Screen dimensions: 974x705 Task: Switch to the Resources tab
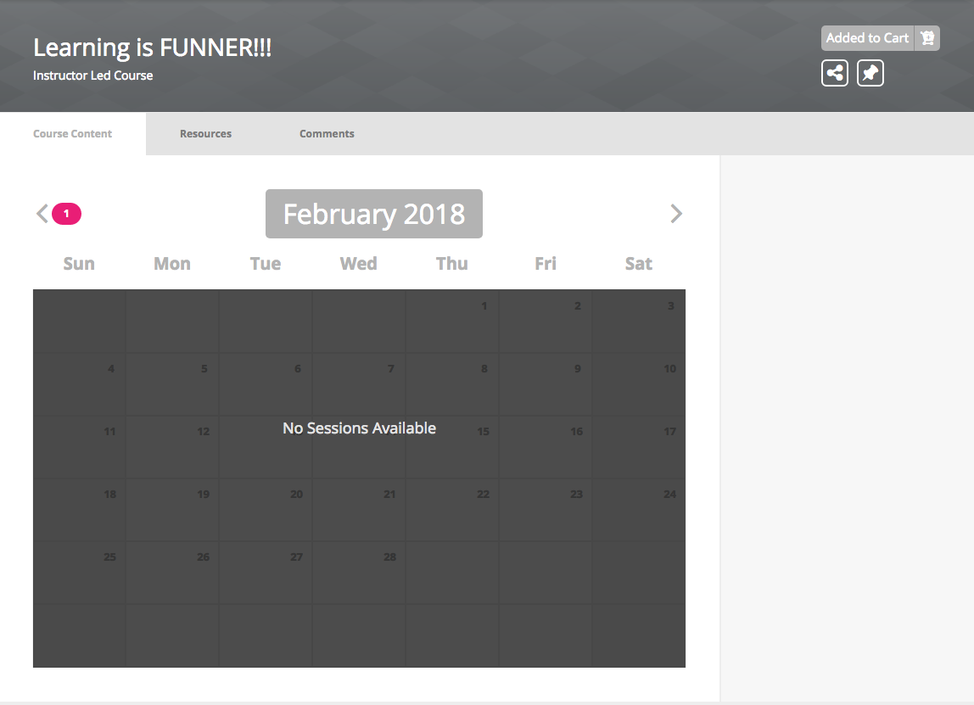click(x=205, y=133)
